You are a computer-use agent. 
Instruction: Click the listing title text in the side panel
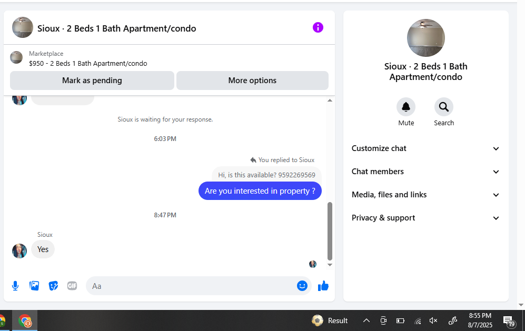tap(425, 72)
